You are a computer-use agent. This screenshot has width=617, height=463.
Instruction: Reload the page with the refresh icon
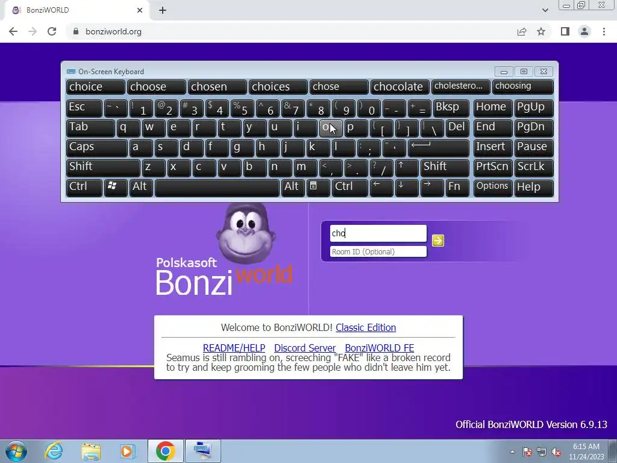(52, 31)
